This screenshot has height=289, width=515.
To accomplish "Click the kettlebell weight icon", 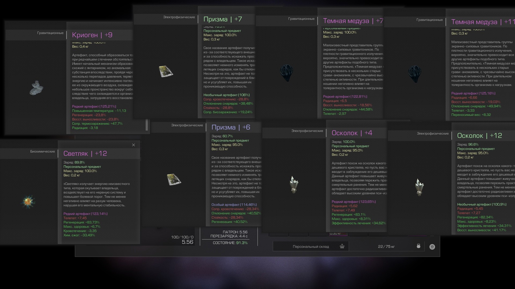I will pos(418,246).
